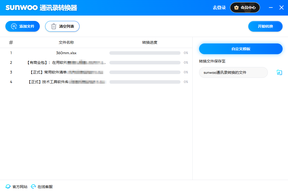
Task: Click the online customer service headset icon
Action: click(x=34, y=187)
